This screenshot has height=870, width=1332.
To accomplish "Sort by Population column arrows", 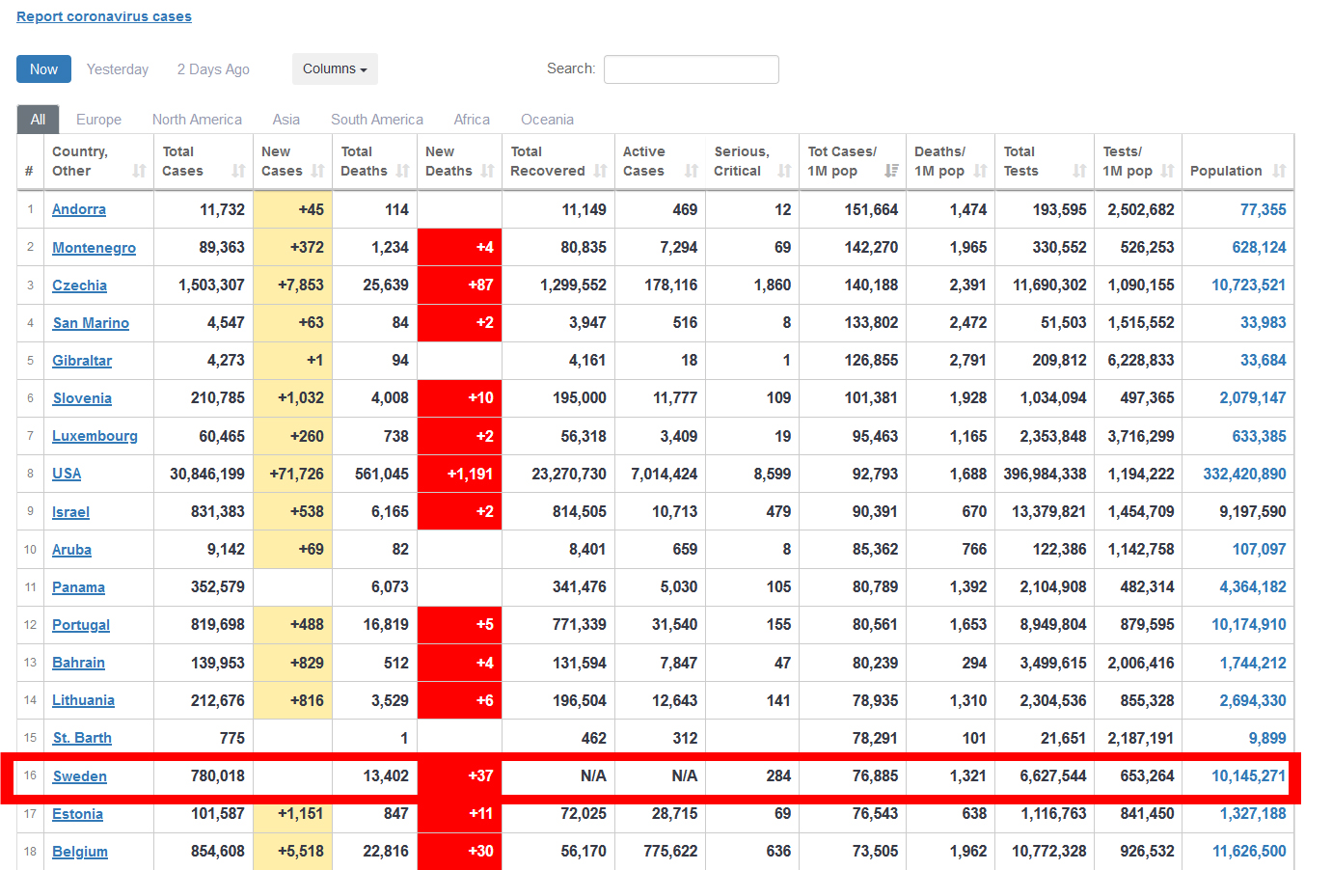I will [1280, 171].
